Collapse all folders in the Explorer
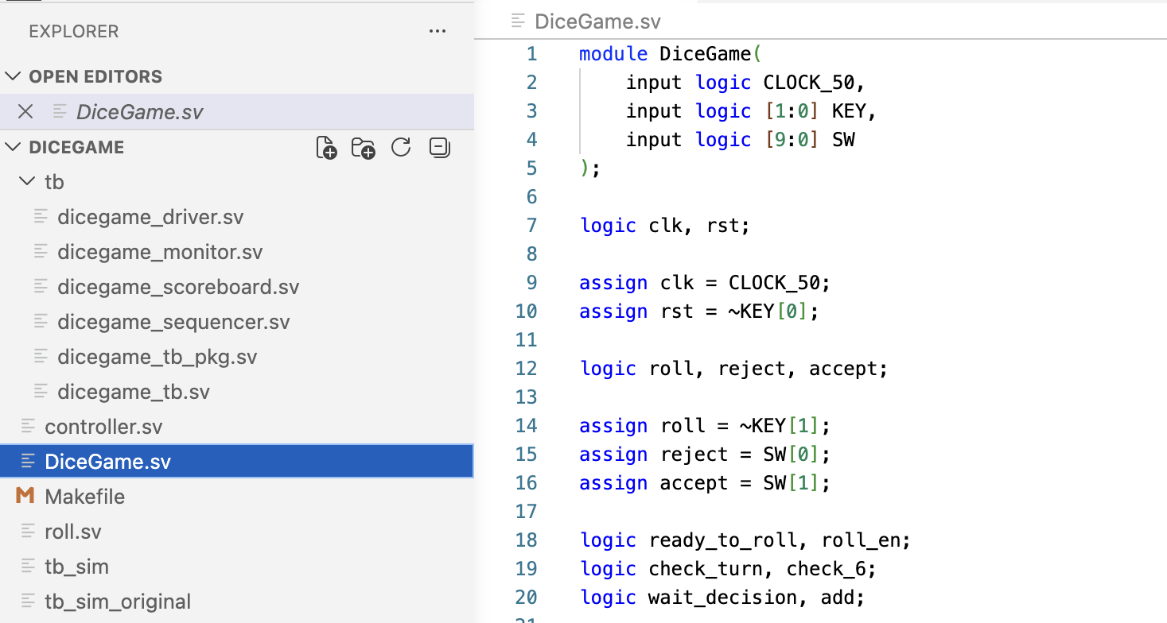The width and height of the screenshot is (1167, 623). [x=438, y=148]
